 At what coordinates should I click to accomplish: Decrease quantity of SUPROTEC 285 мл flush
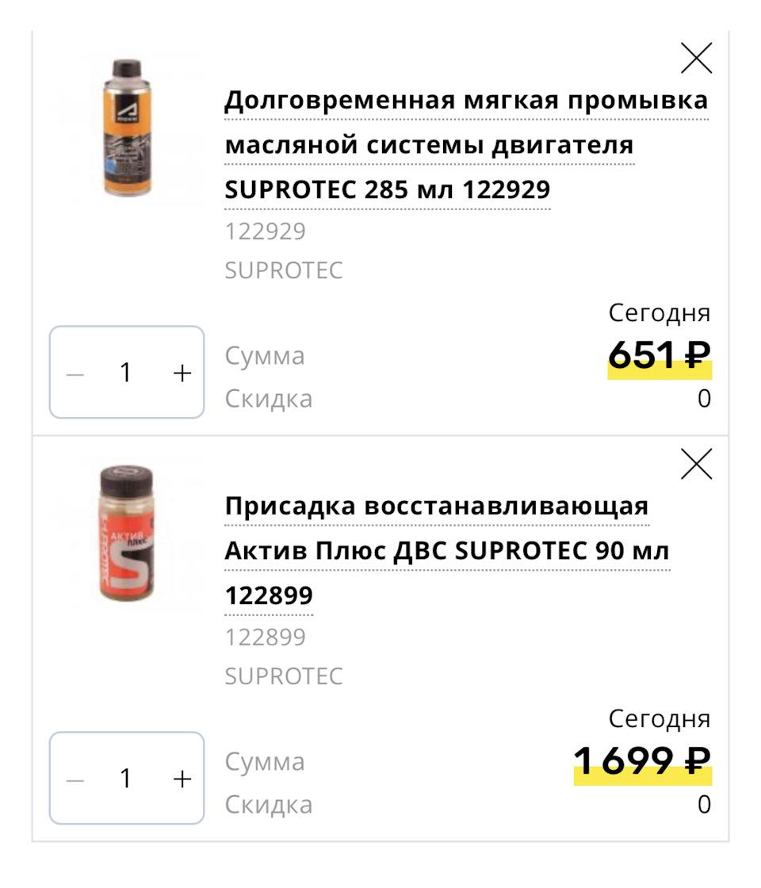click(75, 373)
